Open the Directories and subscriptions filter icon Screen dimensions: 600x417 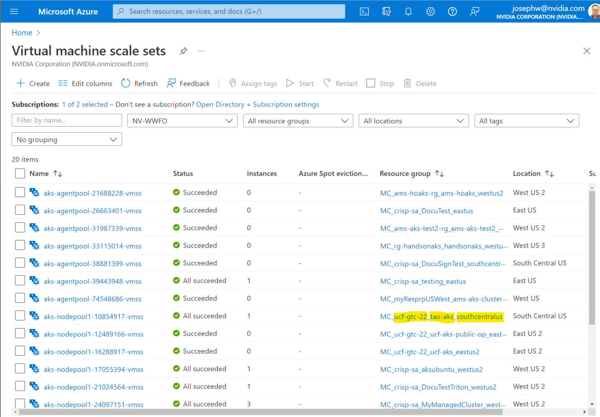(386, 12)
